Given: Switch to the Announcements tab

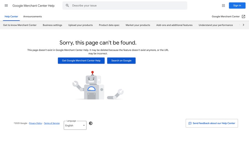Looking at the screenshot, I should tap(32, 17).
